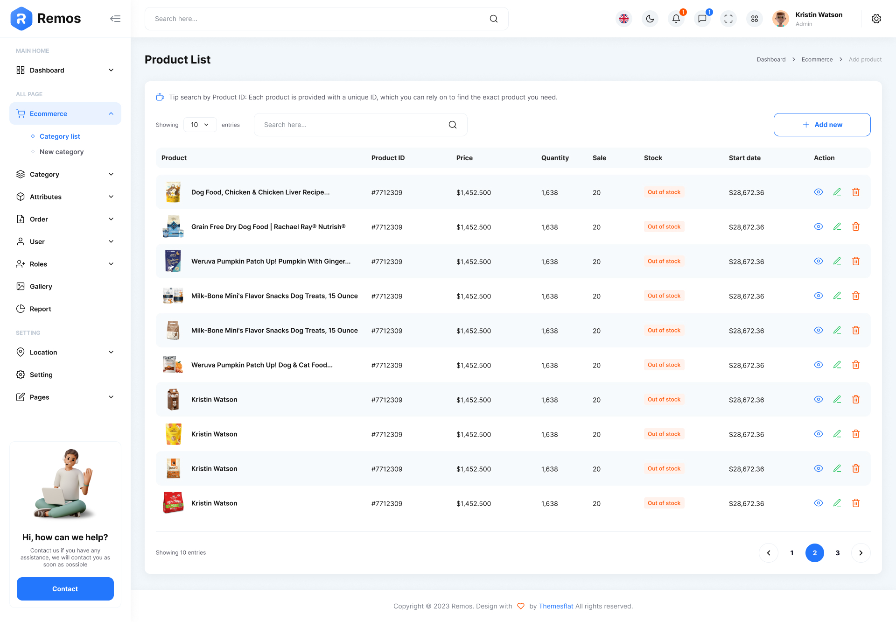Viewport: 896px width, 622px height.
Task: Toggle dark mode with the moon icon
Action: [x=650, y=19]
